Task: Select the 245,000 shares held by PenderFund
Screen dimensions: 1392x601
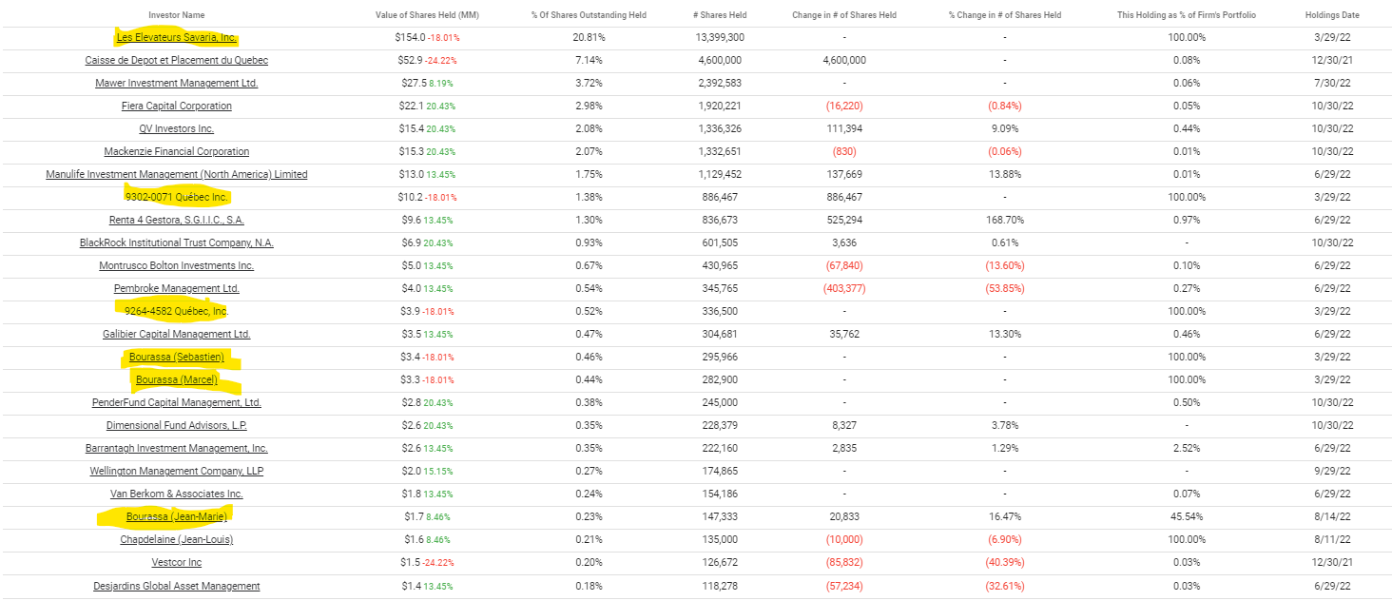Action: tap(720, 402)
